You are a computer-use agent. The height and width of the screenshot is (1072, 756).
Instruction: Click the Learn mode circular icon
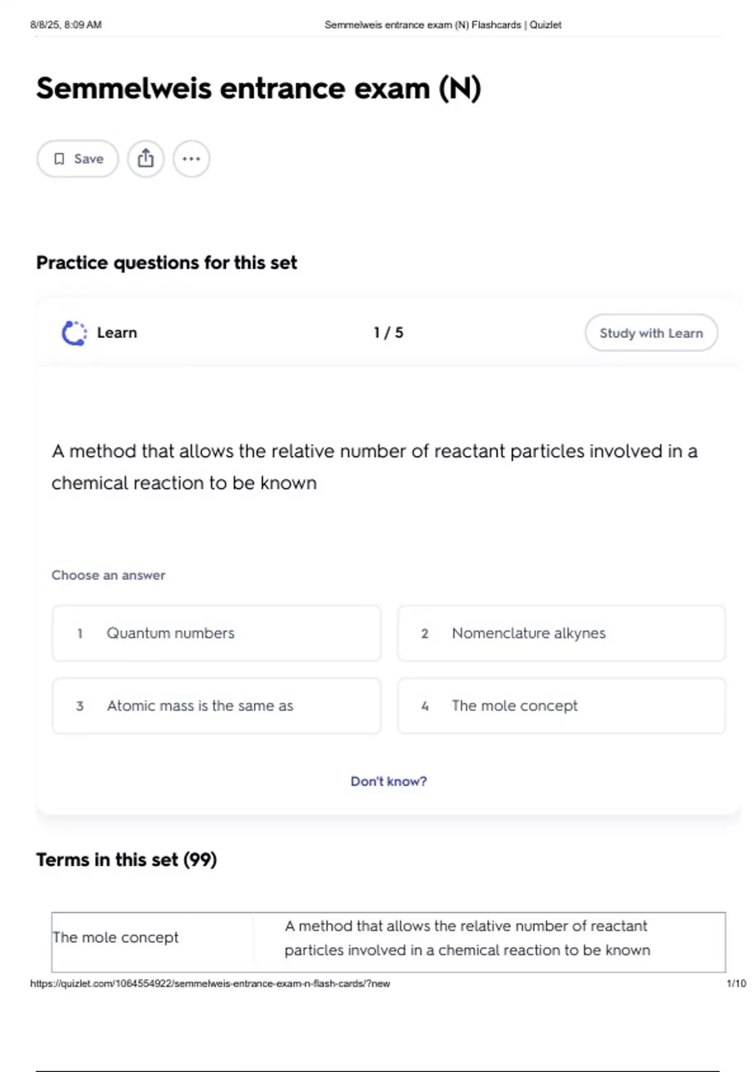[74, 333]
